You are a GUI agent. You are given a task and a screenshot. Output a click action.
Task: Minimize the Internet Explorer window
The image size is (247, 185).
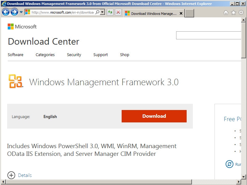click(x=232, y=4)
